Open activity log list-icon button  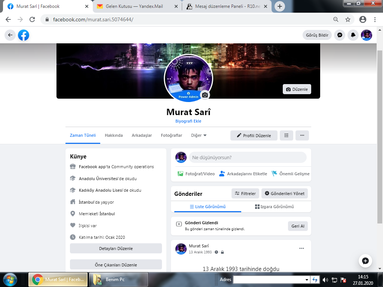point(286,135)
